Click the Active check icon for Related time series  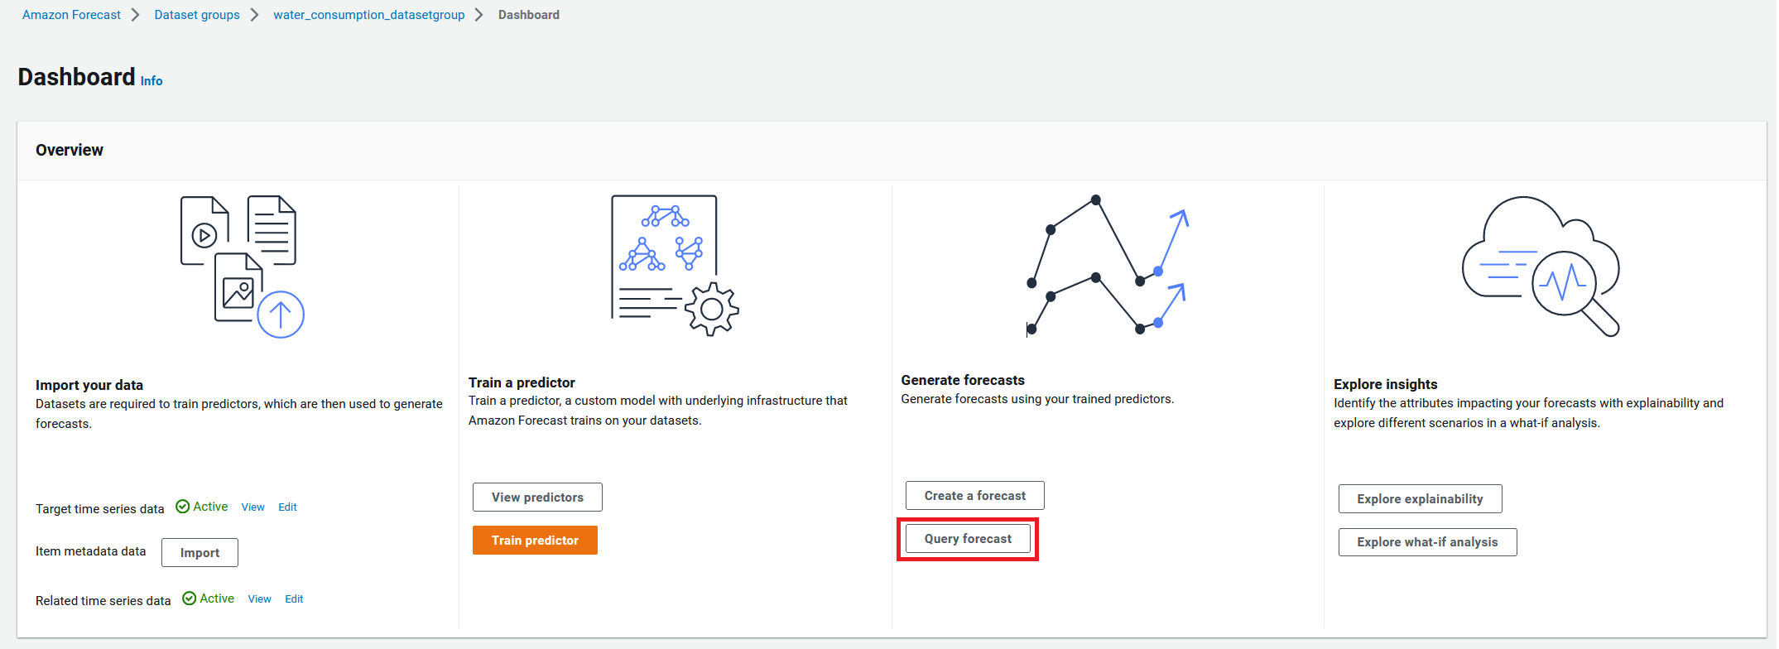point(190,599)
